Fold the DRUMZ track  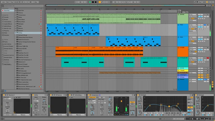coord(178,14)
